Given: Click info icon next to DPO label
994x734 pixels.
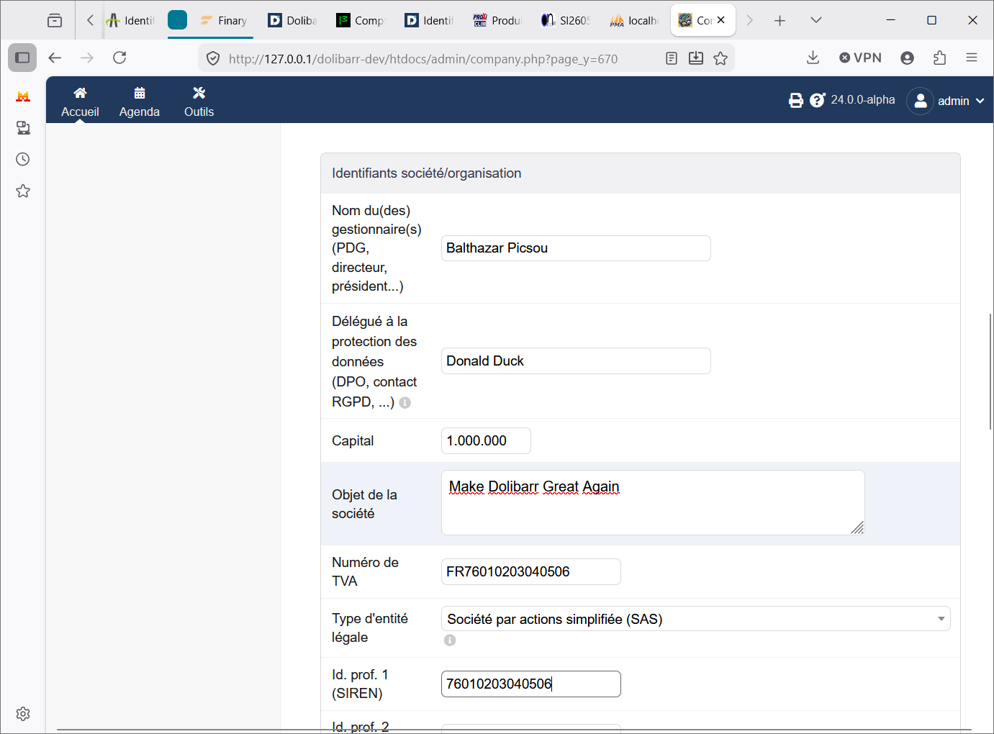Looking at the screenshot, I should [405, 403].
